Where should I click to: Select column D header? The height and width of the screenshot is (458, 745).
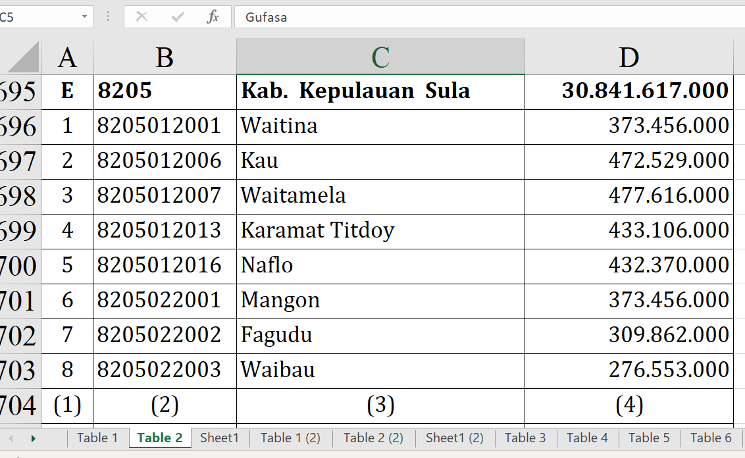(629, 58)
